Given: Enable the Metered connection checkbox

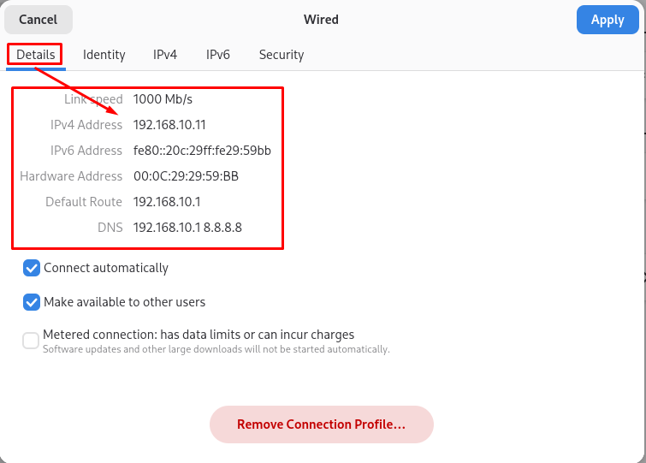Looking at the screenshot, I should 31,341.
